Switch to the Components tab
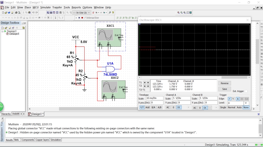This screenshot has height=147, width=263. (28, 140)
